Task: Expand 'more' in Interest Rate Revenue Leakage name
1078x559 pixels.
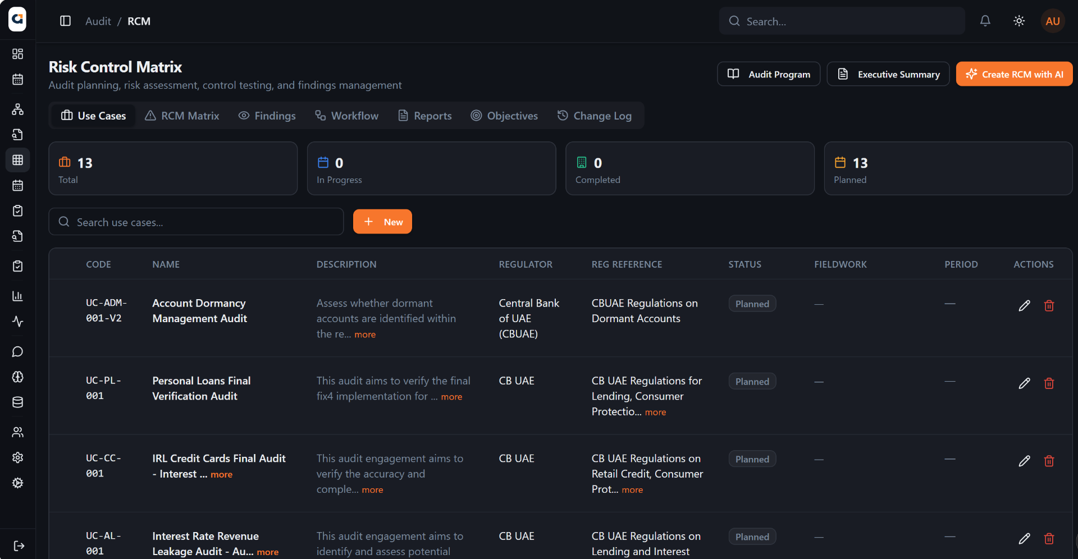Action: tap(267, 552)
